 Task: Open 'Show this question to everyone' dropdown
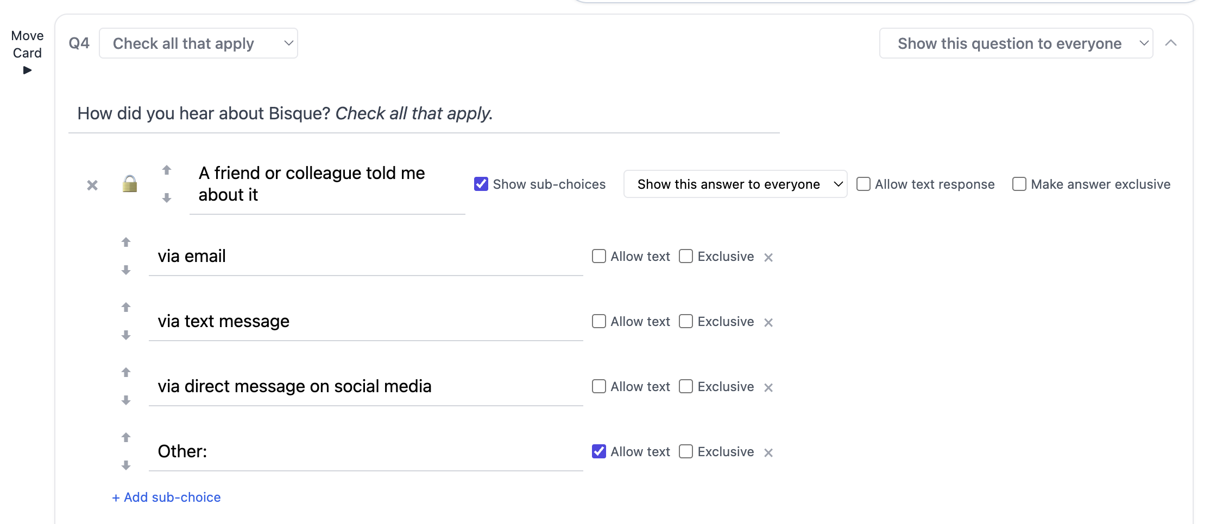(1016, 43)
